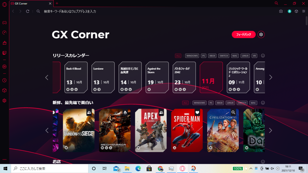Show the ALL release calendar filter
308x173 pixels.
click(178, 56)
